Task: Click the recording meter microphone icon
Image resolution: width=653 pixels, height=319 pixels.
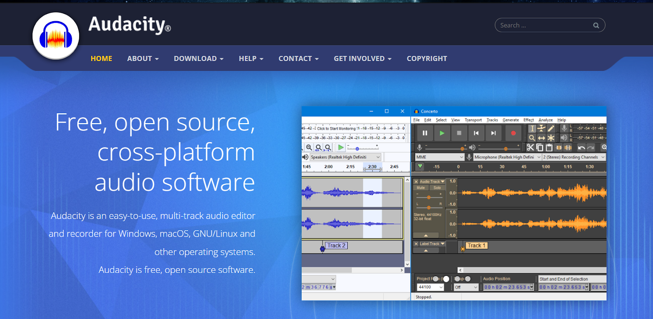Action: (564, 128)
